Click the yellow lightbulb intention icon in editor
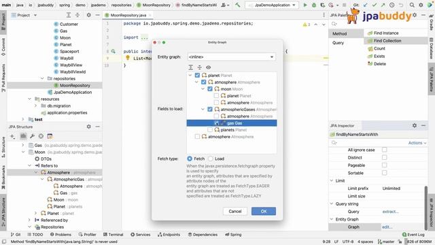The width and height of the screenshot is (435, 245). [128, 58]
